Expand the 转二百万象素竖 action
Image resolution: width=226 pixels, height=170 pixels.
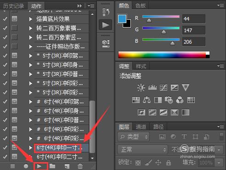click(x=31, y=37)
